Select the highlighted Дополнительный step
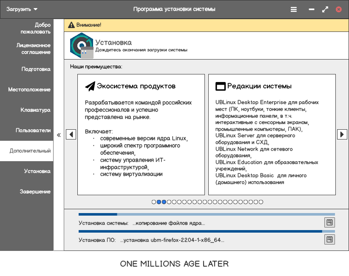 pyautogui.click(x=27, y=151)
